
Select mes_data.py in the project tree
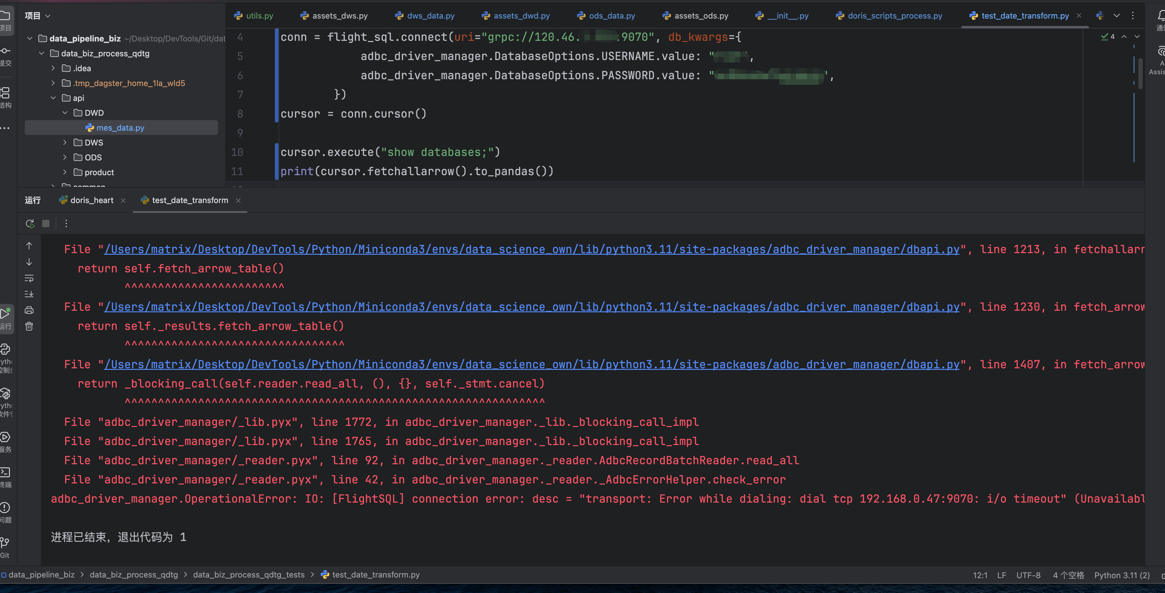tap(120, 128)
